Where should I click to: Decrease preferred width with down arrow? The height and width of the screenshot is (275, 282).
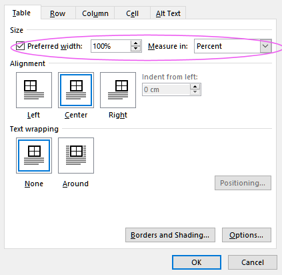point(135,49)
